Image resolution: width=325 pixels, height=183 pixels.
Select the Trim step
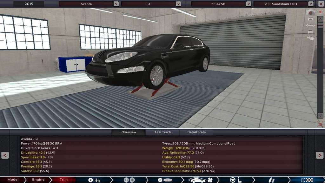coord(63,180)
